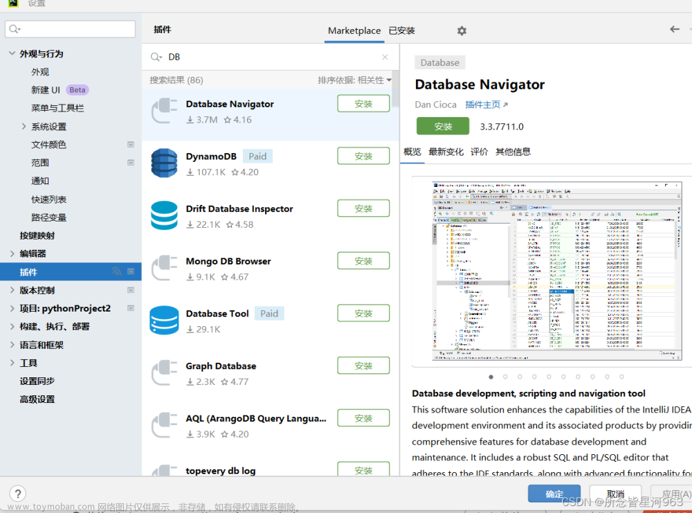Screen dimensions: 692x513
Task: Open the 插件主页 link
Action: pyautogui.click(x=486, y=105)
